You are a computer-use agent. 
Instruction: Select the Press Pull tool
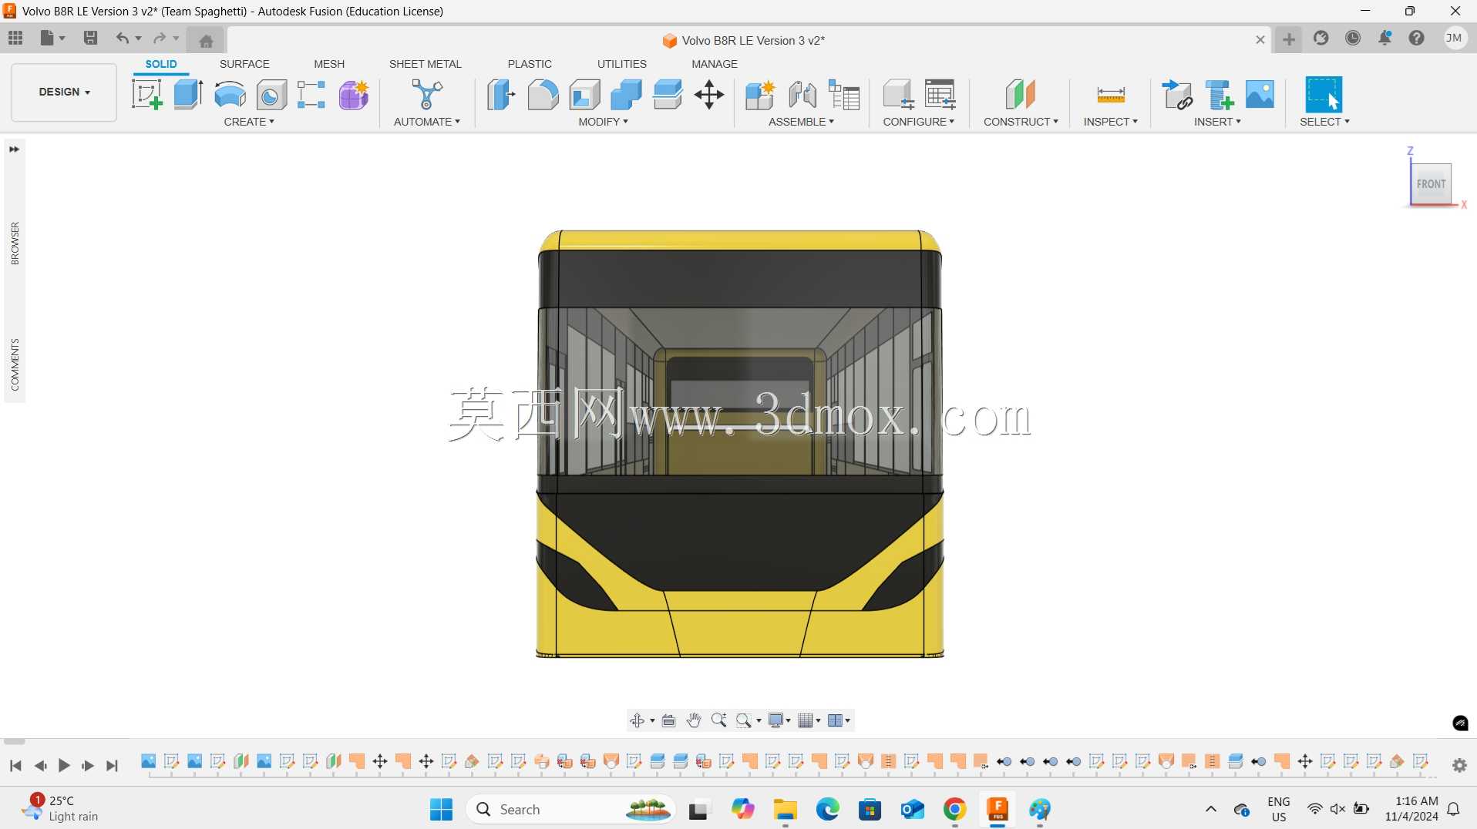tap(501, 95)
